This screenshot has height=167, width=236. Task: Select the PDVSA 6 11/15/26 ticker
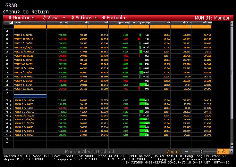pos(24,123)
